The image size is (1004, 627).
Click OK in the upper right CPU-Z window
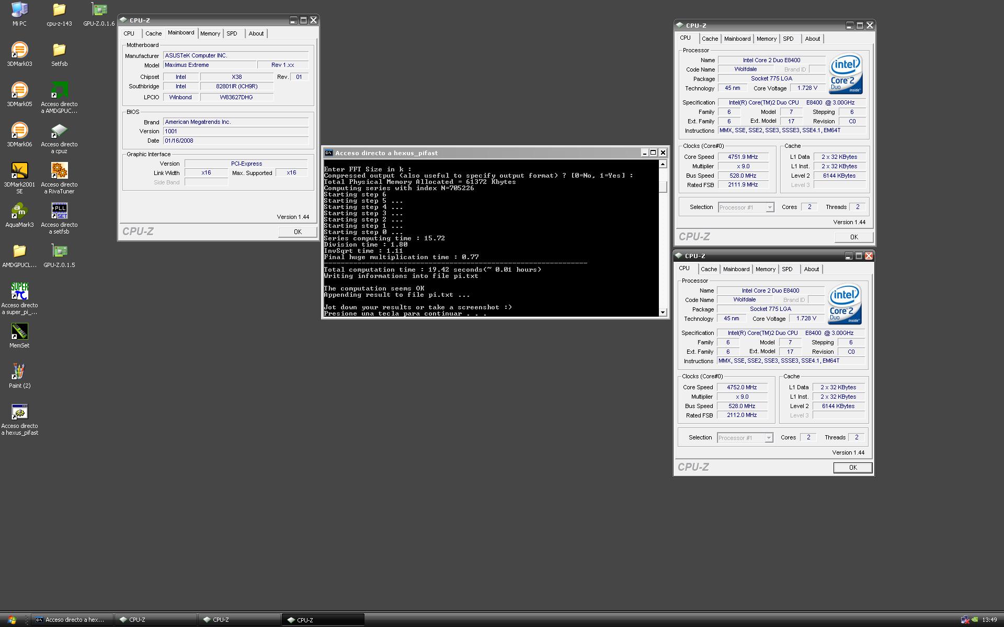pos(854,237)
